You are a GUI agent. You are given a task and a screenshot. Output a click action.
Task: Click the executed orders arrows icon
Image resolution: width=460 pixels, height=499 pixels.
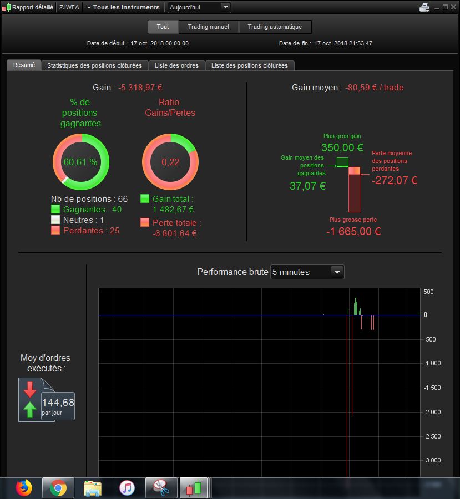pos(29,400)
